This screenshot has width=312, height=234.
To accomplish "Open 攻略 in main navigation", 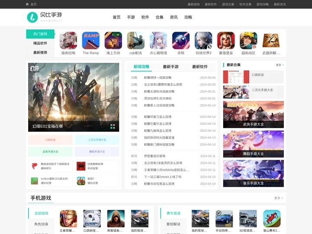I will [188, 17].
